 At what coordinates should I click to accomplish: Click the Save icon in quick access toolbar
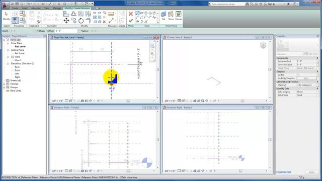pyautogui.click(x=17, y=4)
